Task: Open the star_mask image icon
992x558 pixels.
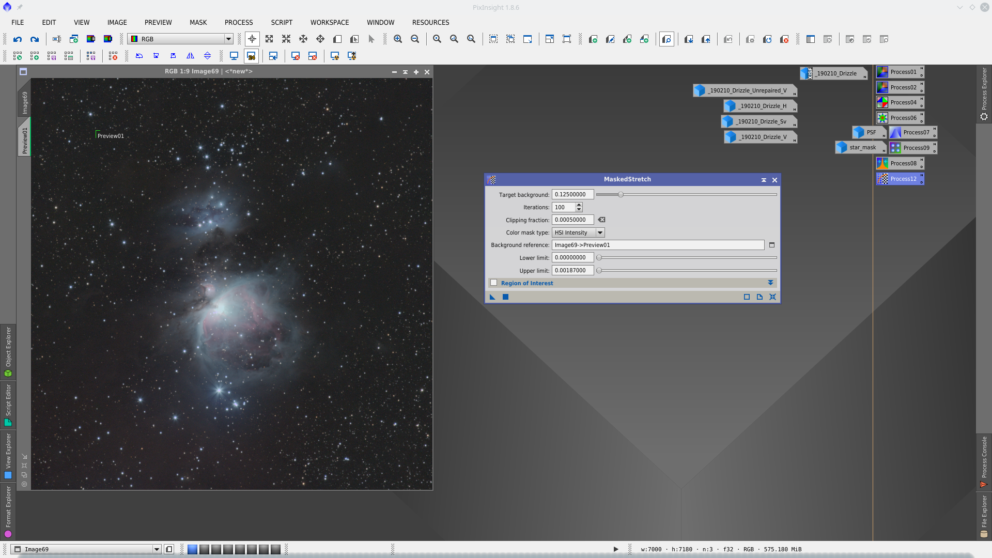Action: [860, 148]
